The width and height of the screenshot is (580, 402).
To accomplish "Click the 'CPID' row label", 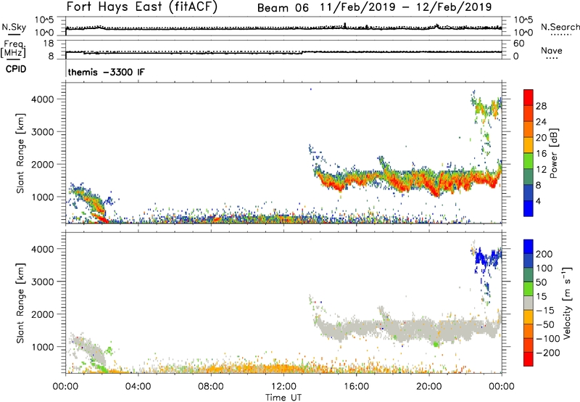I will [x=16, y=69].
